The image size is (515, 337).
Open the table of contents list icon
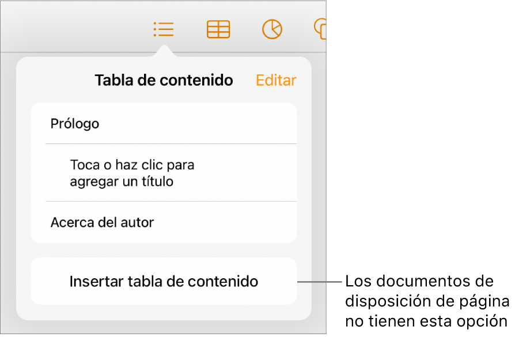coord(163,29)
